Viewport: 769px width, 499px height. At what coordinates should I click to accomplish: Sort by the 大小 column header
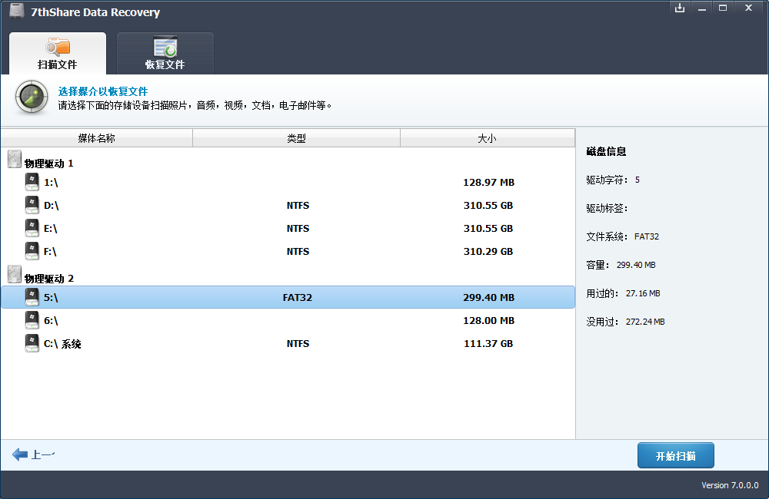point(487,138)
